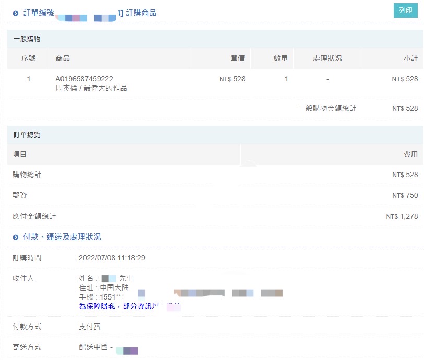This screenshot has height=361, width=424.
Task: Click the arrow icon beside 訂單編號
Action: point(16,13)
